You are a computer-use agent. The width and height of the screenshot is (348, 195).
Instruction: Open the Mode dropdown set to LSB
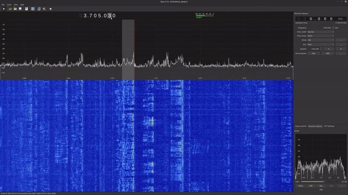320,40
